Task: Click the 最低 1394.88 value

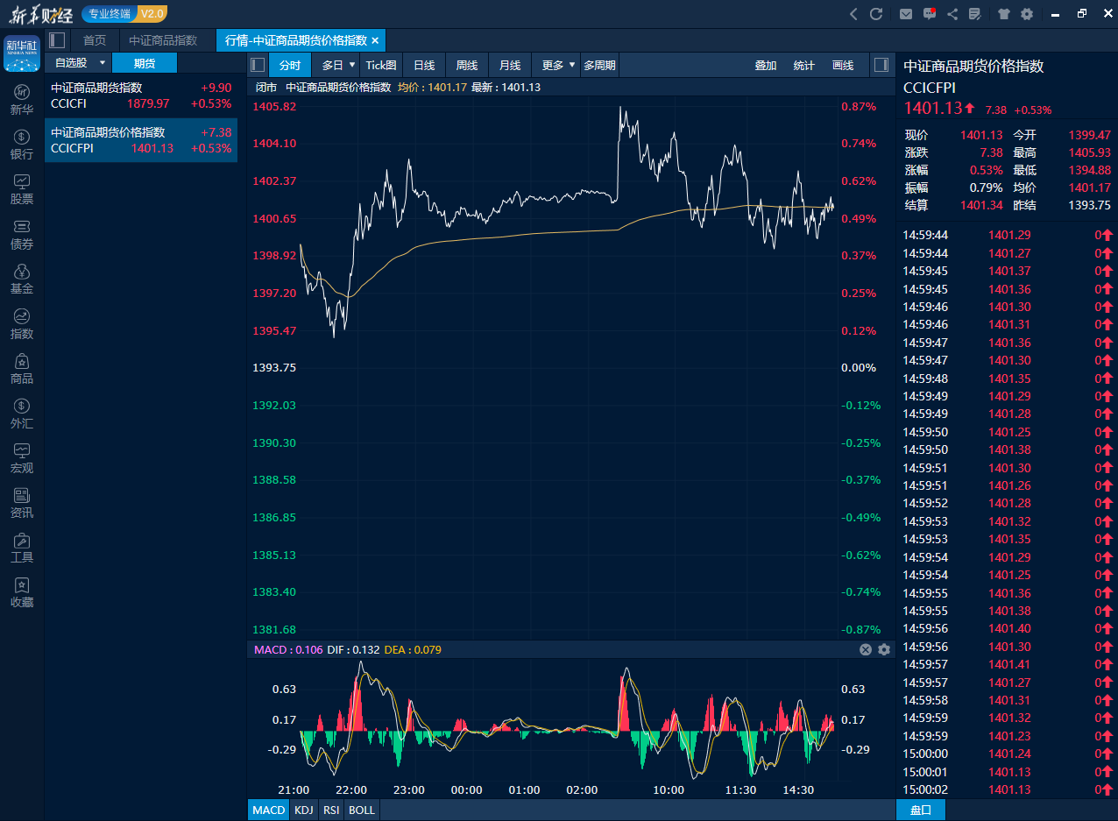Action: [x=1089, y=170]
